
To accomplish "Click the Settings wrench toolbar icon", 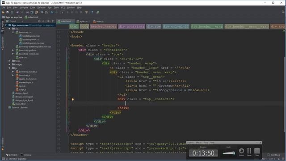I will (x=87, y=12).
